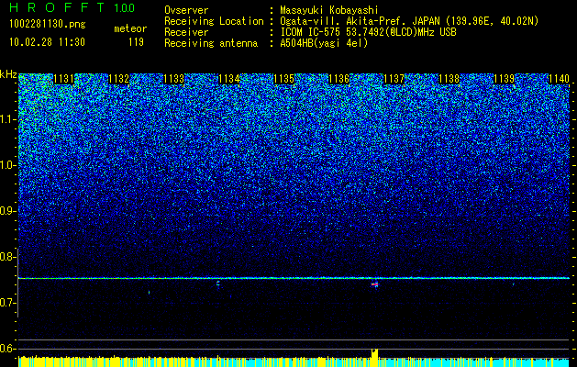Click the HROFFT 1.0.0 title text
Image resolution: width=577 pixels, height=367 pixels.
[72, 7]
